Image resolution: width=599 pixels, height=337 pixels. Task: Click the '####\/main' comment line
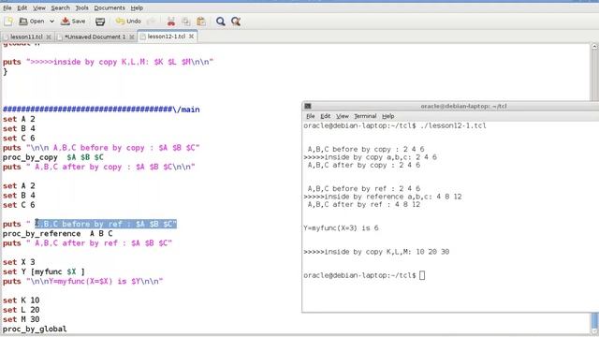pyautogui.click(x=101, y=110)
